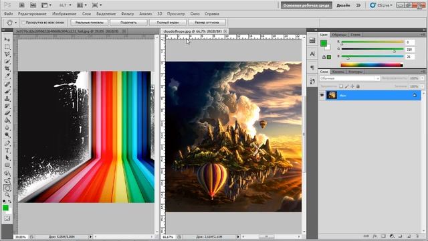The height and width of the screenshot is (241, 428).
Task: Toggle lock all
Action: click(x=358, y=86)
